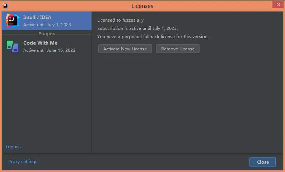285x172 pixels.
Task: Click the Remove License button
Action: (x=178, y=49)
